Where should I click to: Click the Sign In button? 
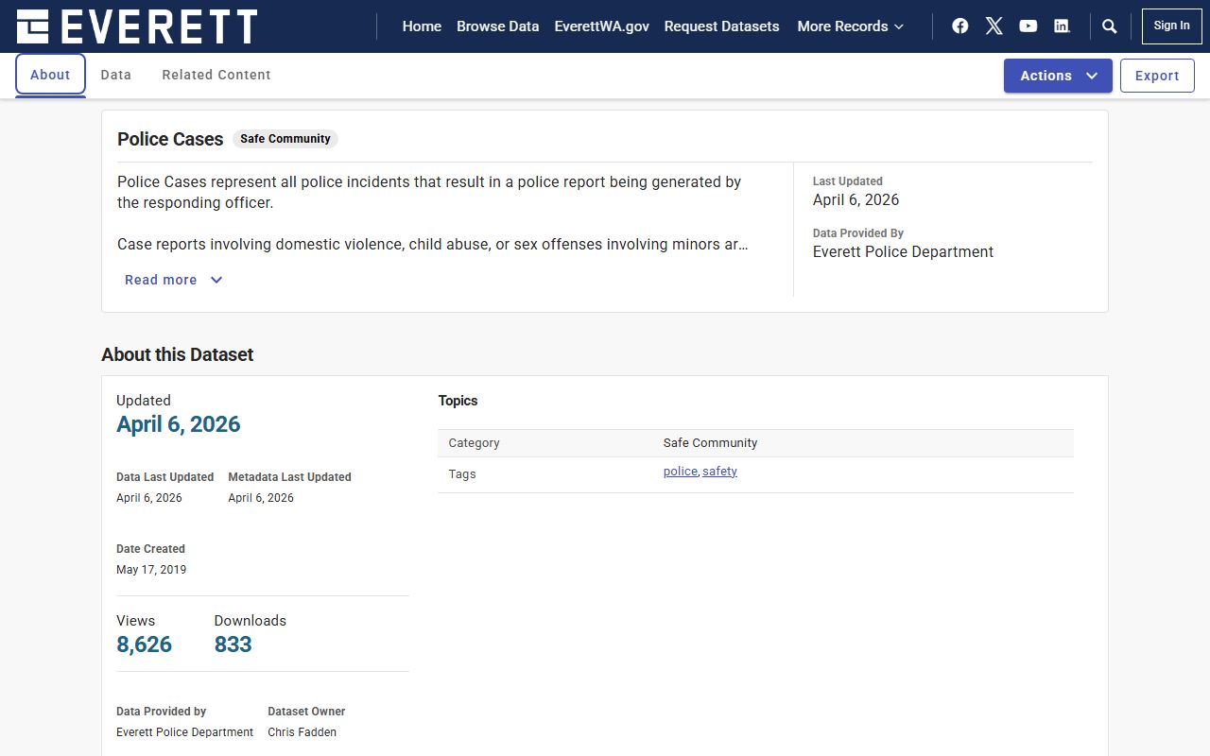click(1172, 26)
